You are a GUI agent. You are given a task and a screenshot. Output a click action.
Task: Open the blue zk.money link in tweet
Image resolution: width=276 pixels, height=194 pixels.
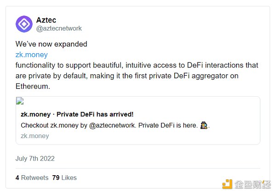31,55
